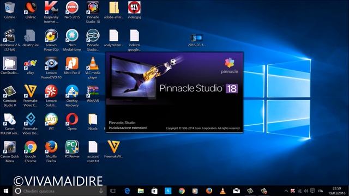
Task: Open the Pinnacle Studio sb shortcut
Action: coord(93,40)
